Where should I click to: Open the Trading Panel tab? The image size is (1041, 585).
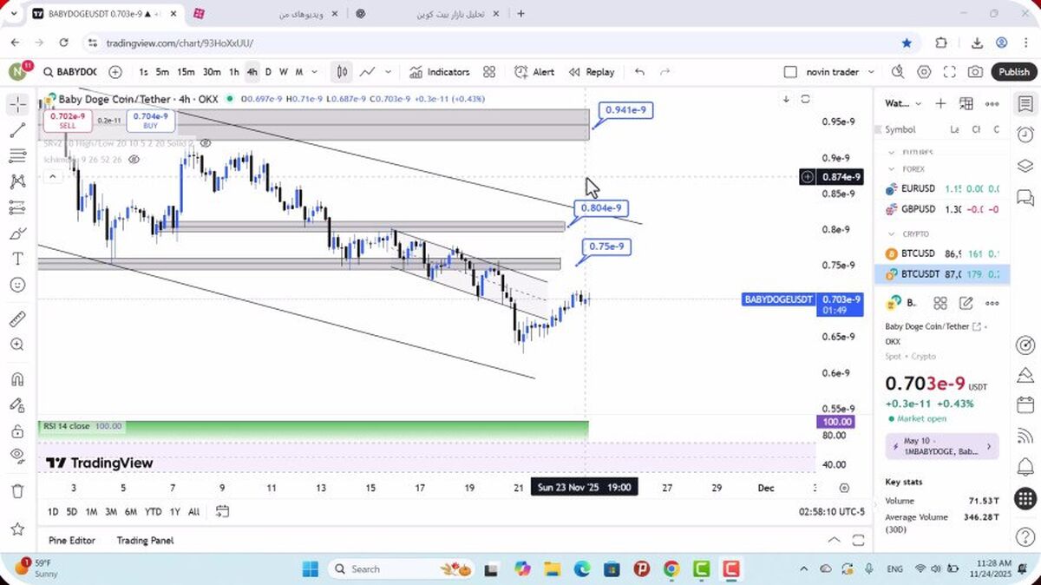(x=145, y=540)
